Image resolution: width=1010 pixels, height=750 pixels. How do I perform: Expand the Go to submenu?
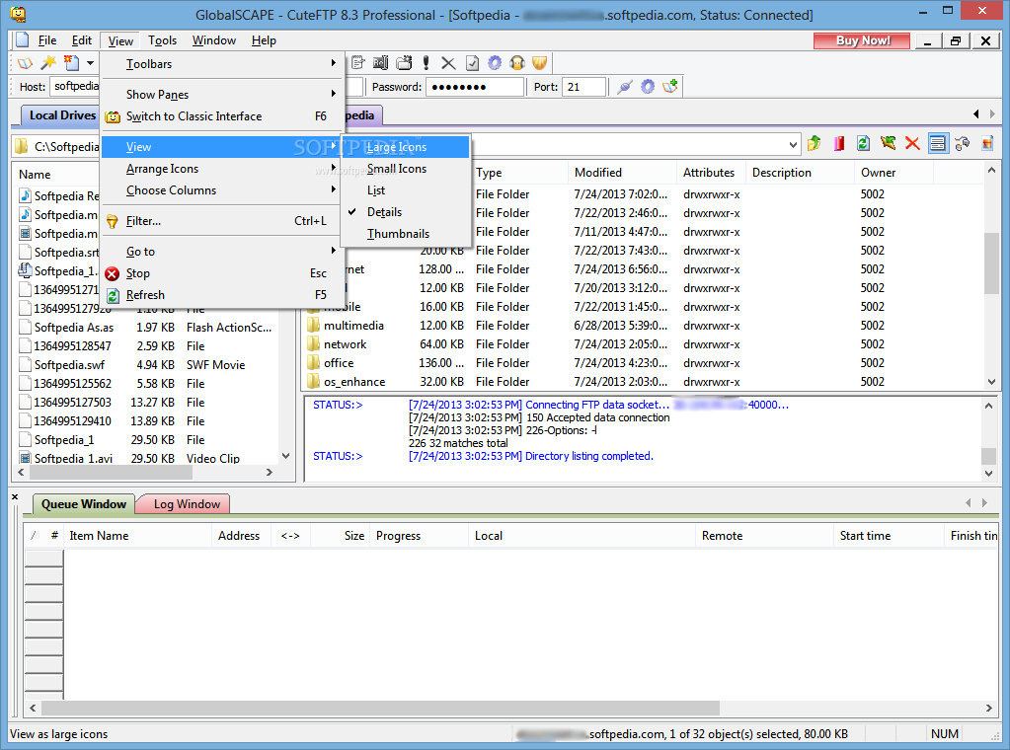(x=221, y=251)
